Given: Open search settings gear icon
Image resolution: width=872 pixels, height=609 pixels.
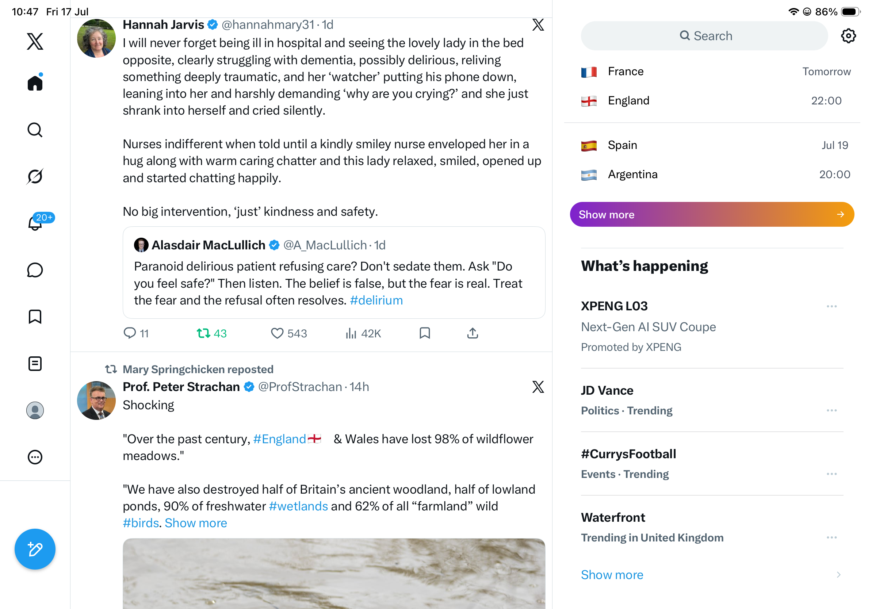Looking at the screenshot, I should tap(848, 36).
